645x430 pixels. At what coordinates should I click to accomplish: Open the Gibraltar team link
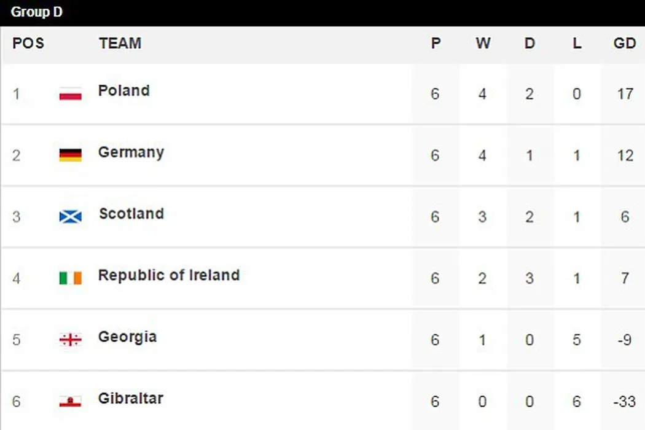pyautogui.click(x=130, y=398)
